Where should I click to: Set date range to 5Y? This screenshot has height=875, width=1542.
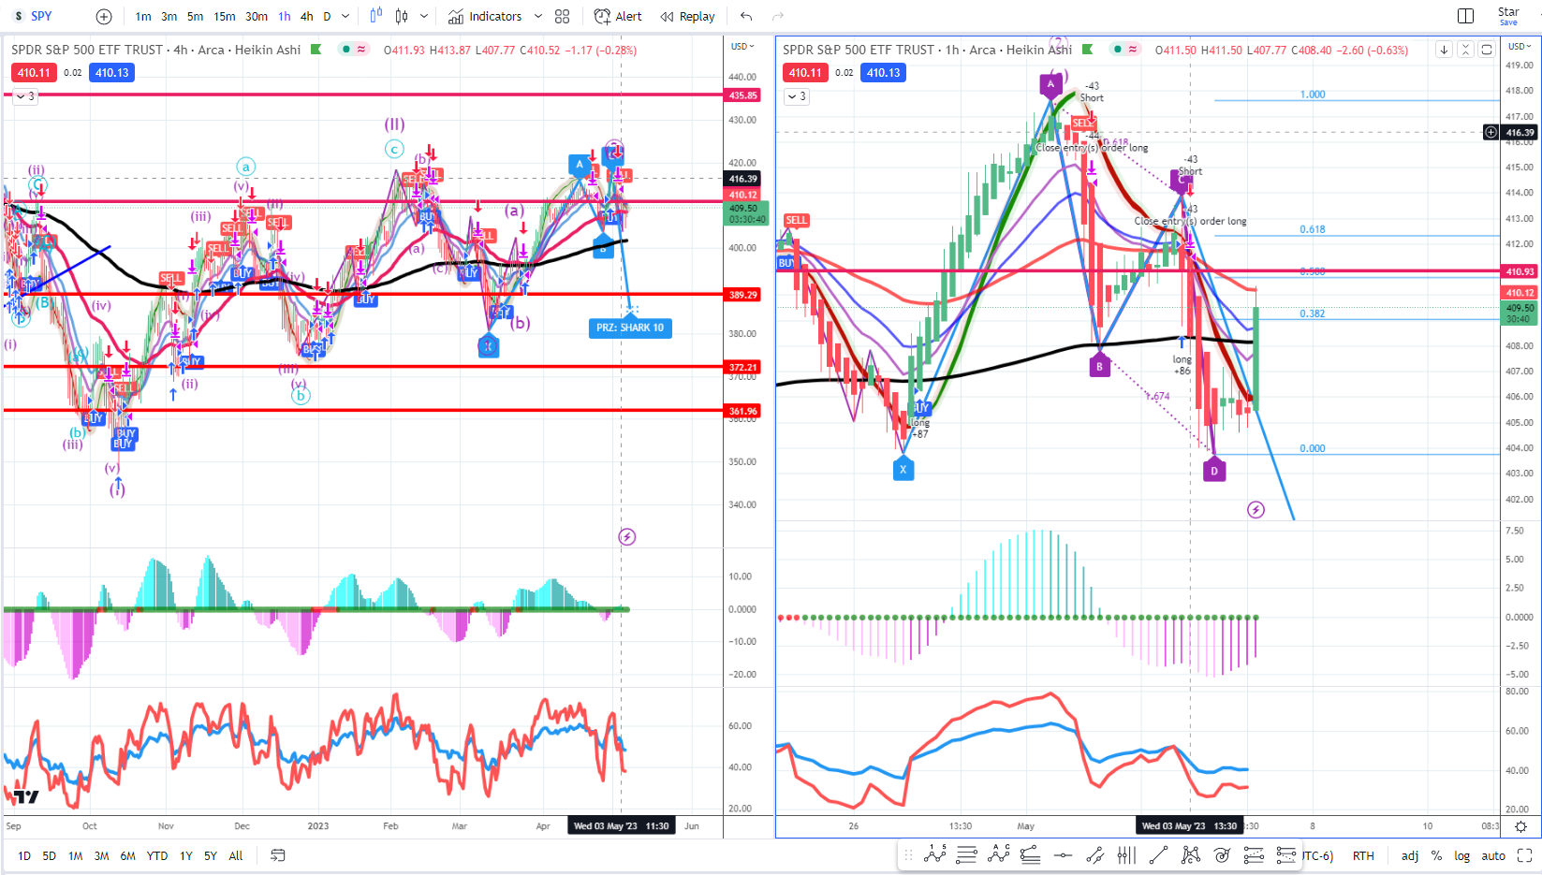coord(211,855)
